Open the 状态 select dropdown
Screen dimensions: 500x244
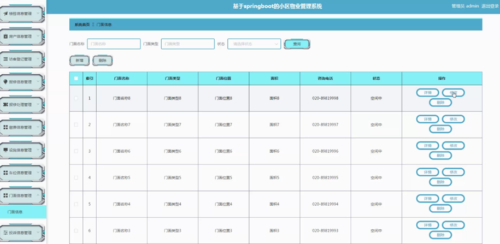click(x=254, y=44)
